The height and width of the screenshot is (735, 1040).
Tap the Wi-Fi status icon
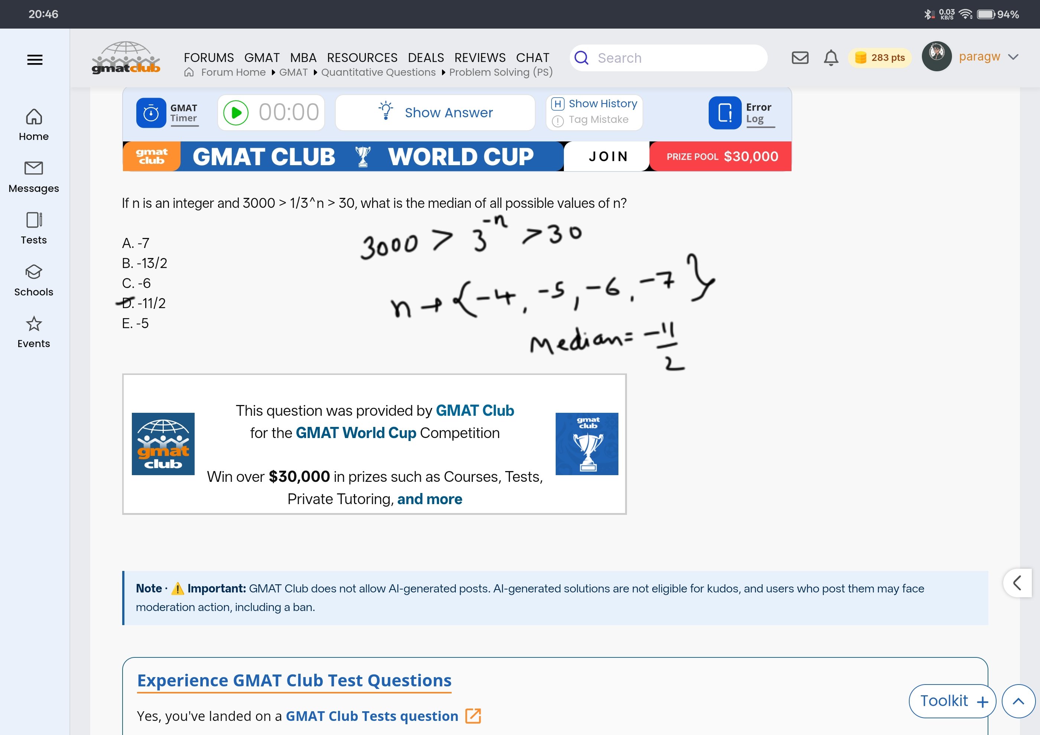coord(965,14)
